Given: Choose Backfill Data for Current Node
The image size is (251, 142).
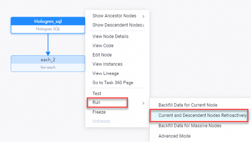Looking at the screenshot, I should coord(188,105).
